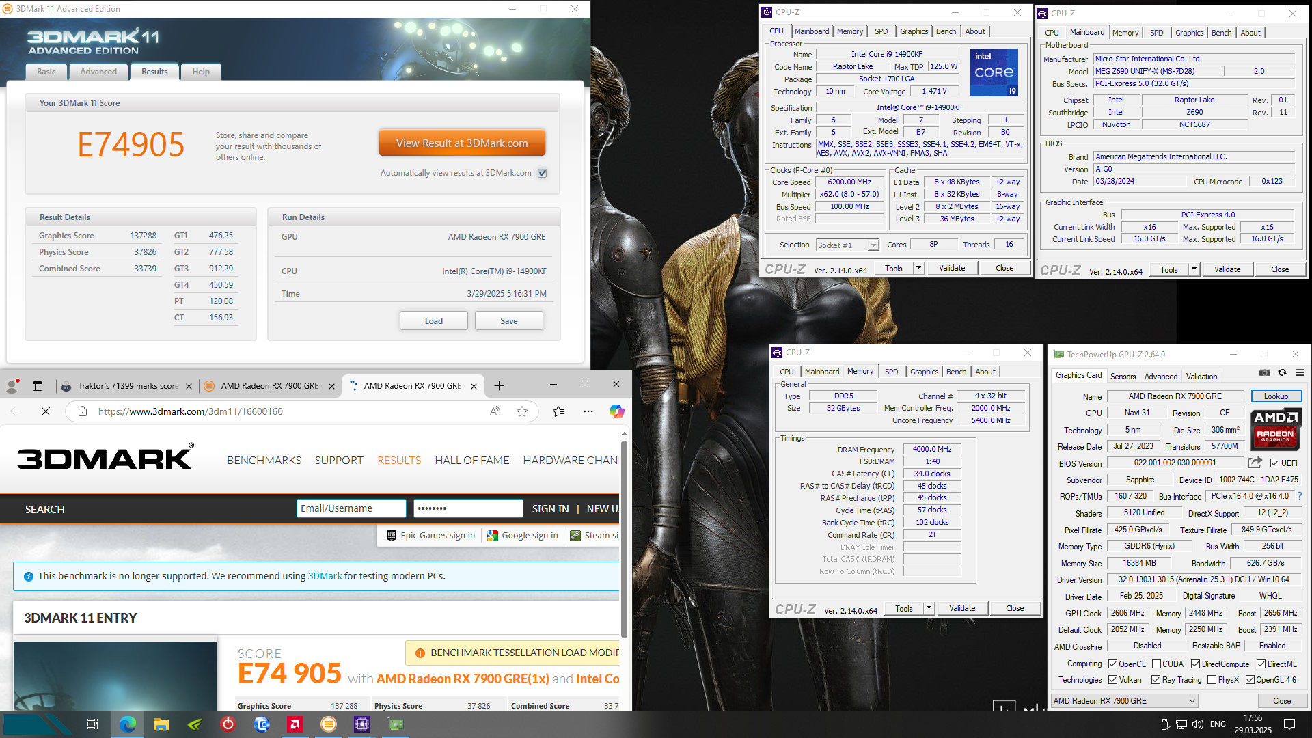Open the Edge tab actions menu icon

38,386
